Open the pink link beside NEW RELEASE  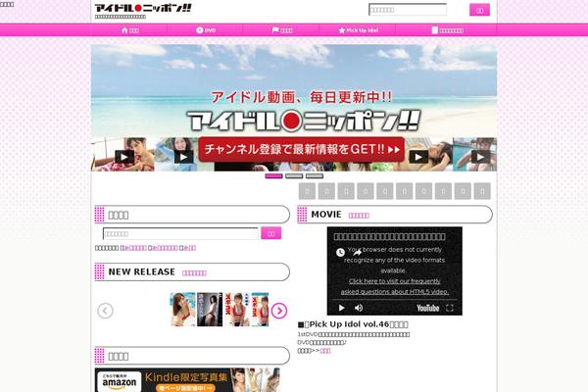[194, 273]
